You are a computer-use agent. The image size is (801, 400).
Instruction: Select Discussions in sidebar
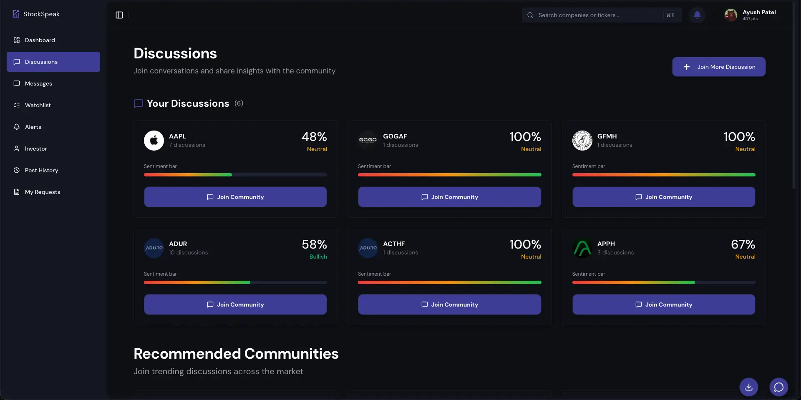[x=53, y=62]
